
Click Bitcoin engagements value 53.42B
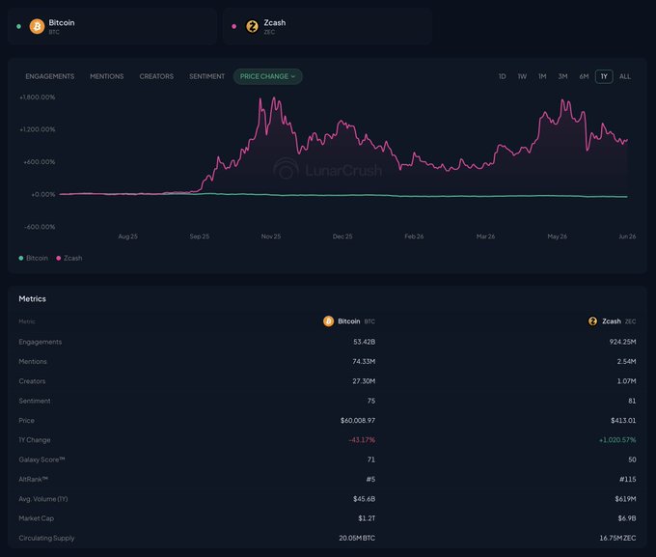click(x=364, y=342)
